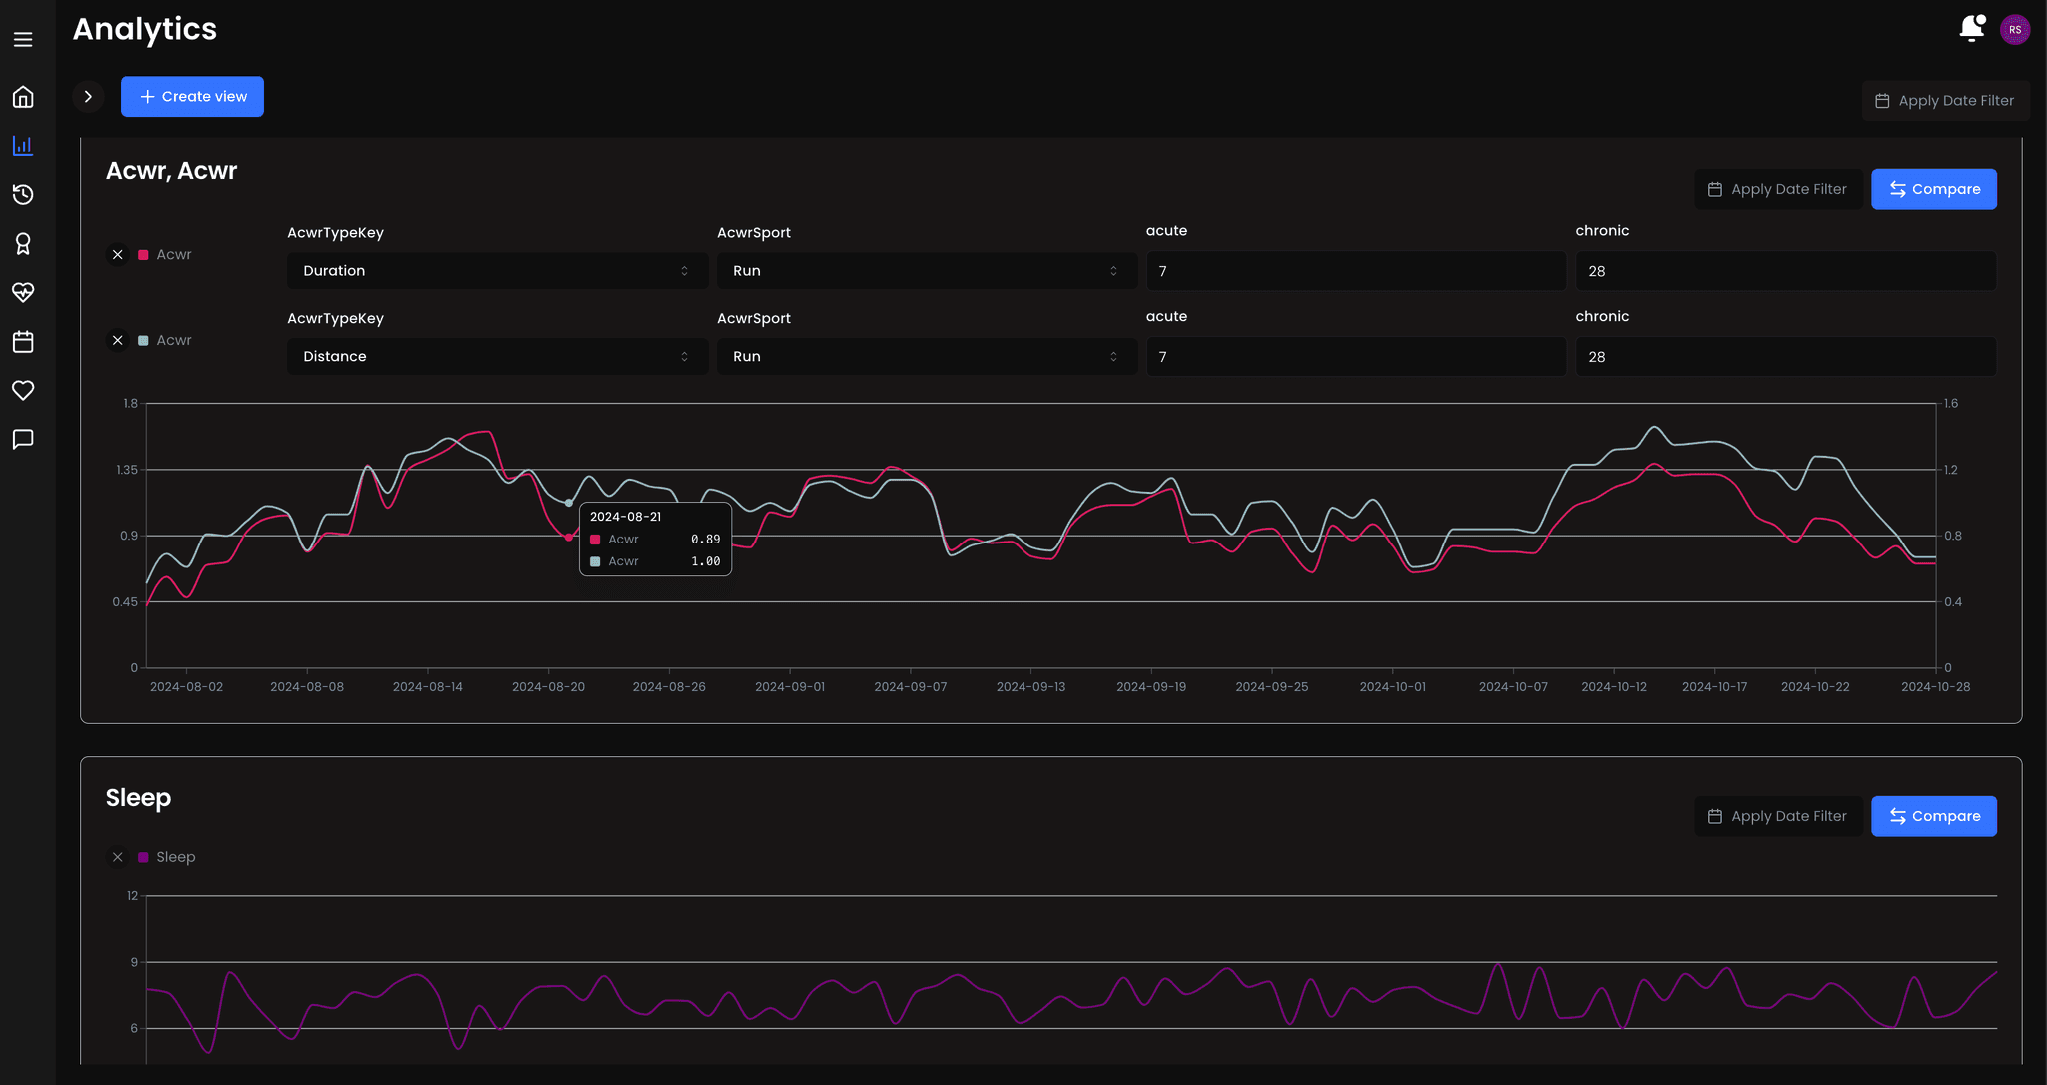This screenshot has width=2047, height=1085.
Task: Remove the gray Distance Acwr series
Action: [x=118, y=341]
